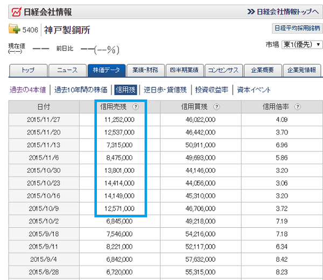The image size is (323, 280).
Task: Click the date cell 2015/11/20
Action: [44, 132]
